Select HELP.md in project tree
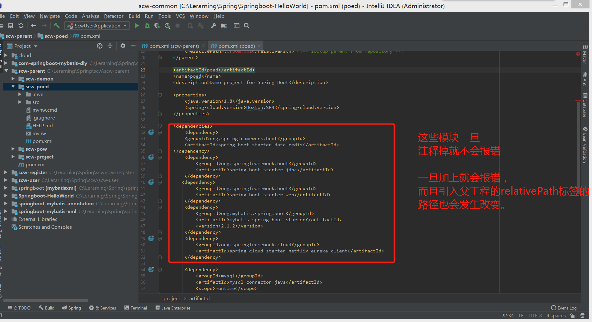This screenshot has height=322, width=592. point(43,125)
